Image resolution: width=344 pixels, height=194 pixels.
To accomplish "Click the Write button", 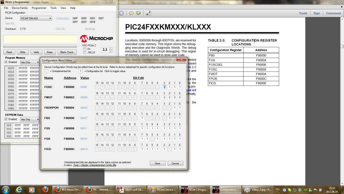I will 23,52.
